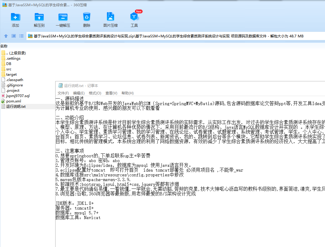Click the archive path address field

click(x=176, y=36)
